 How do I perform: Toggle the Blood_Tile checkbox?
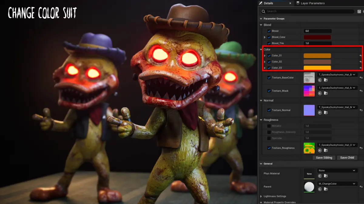pos(269,43)
